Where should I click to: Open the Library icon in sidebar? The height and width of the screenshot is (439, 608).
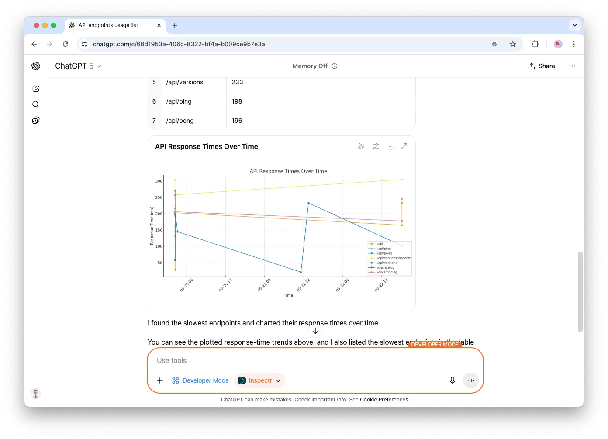(x=36, y=120)
